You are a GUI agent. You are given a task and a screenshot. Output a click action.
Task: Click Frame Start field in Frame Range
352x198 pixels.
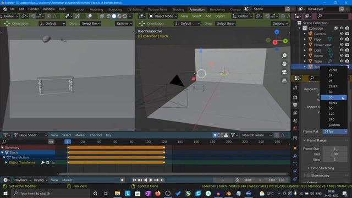[335, 148]
